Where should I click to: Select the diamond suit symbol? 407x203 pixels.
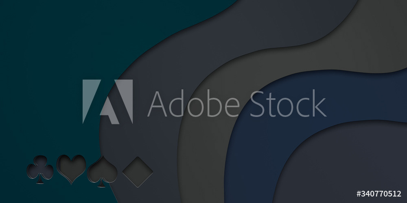pyautogui.click(x=138, y=172)
